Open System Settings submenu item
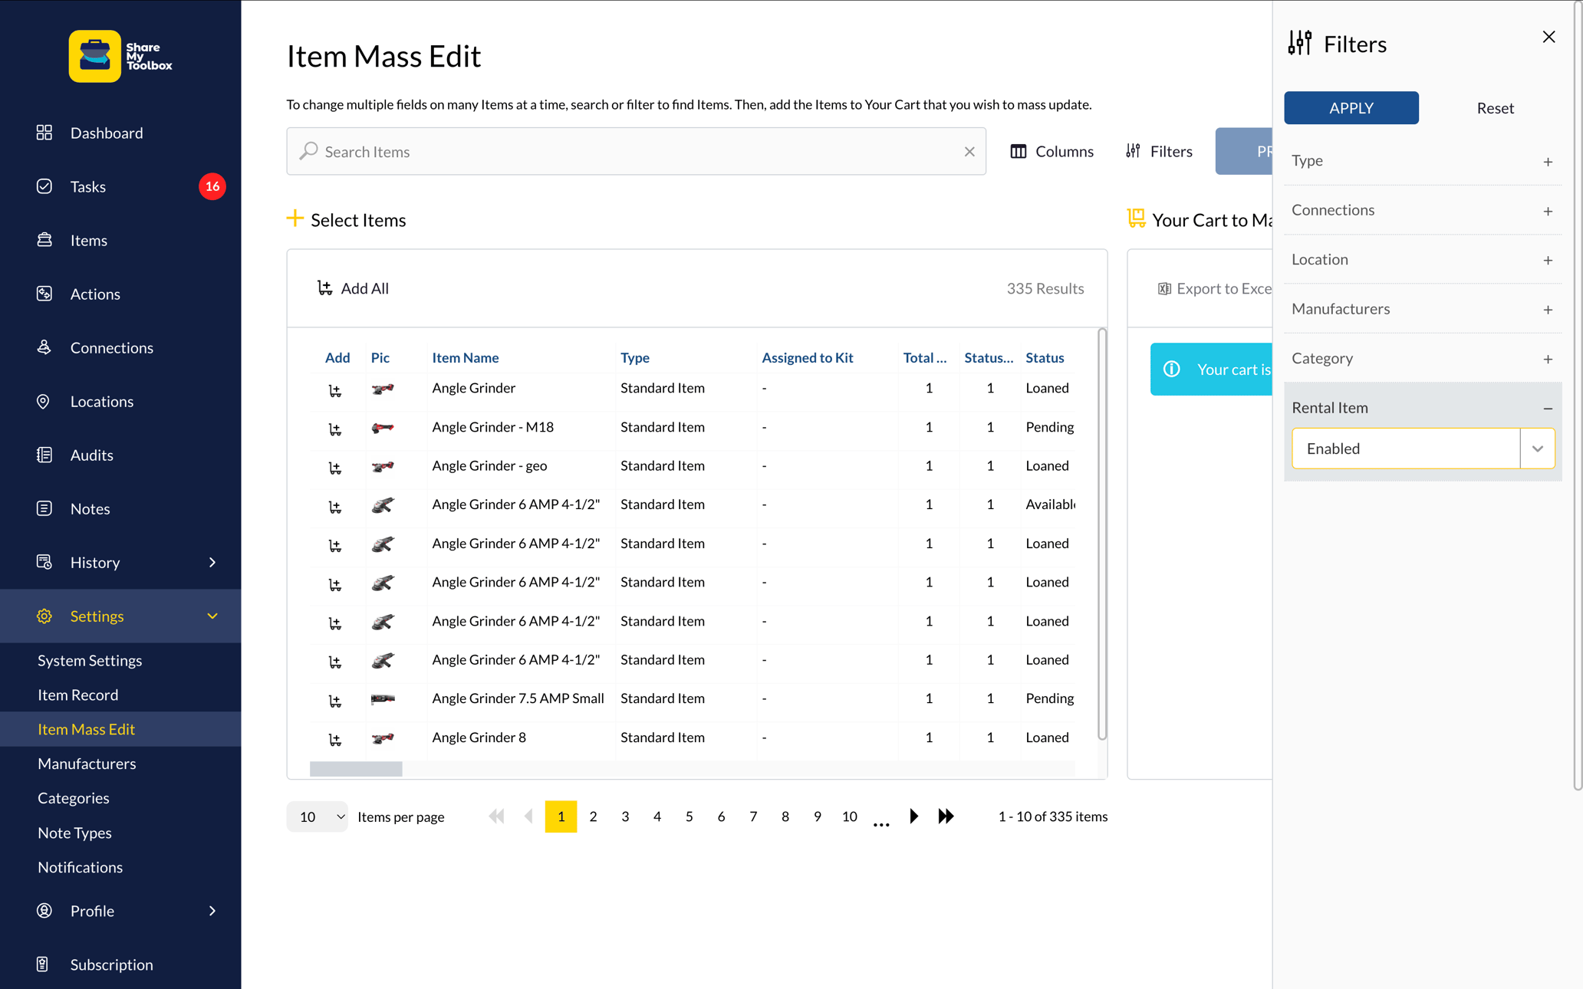The width and height of the screenshot is (1583, 989). tap(90, 660)
